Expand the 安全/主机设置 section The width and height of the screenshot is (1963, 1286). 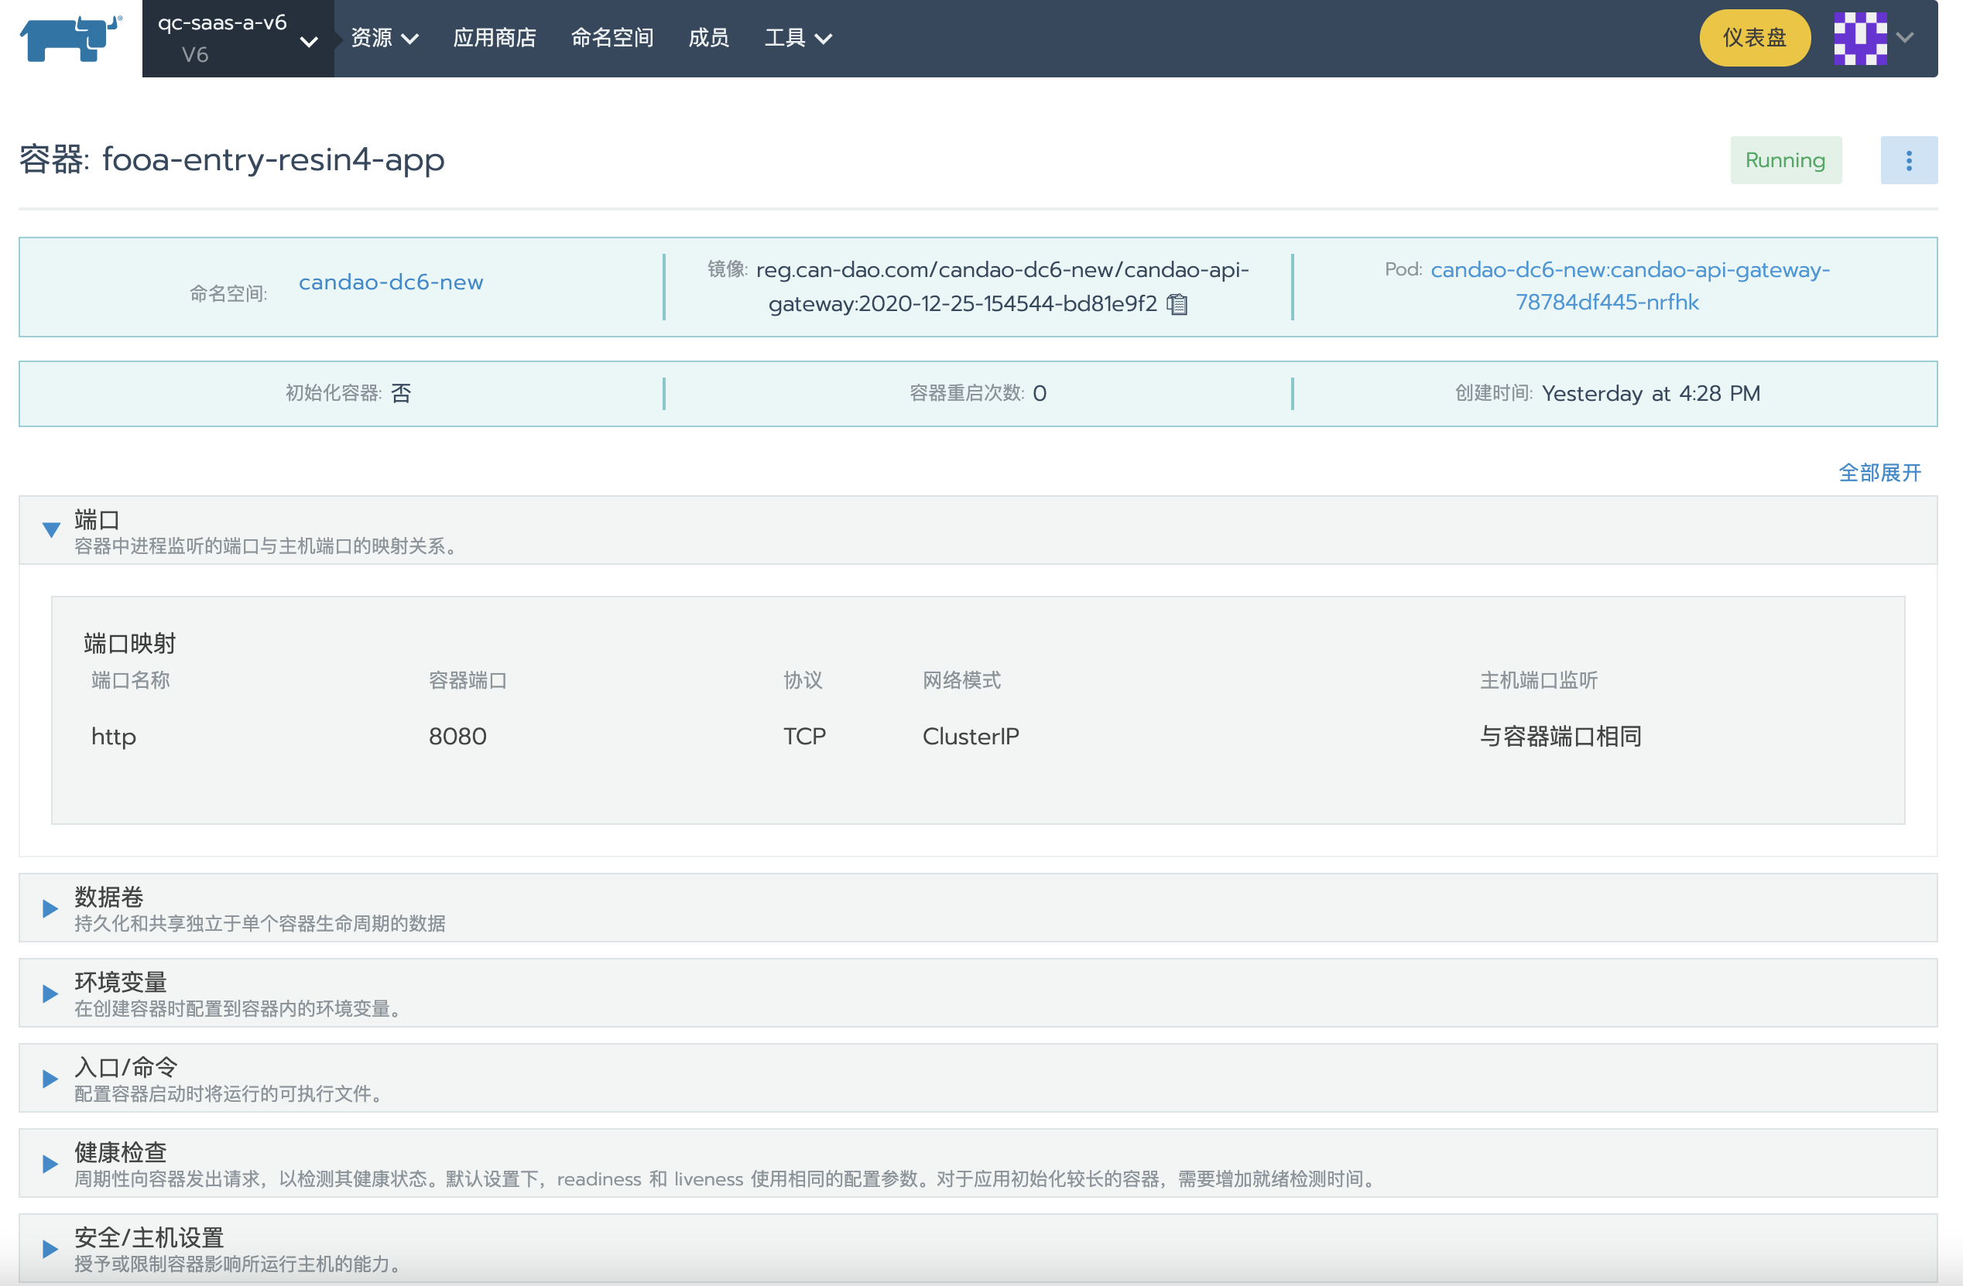(x=50, y=1248)
